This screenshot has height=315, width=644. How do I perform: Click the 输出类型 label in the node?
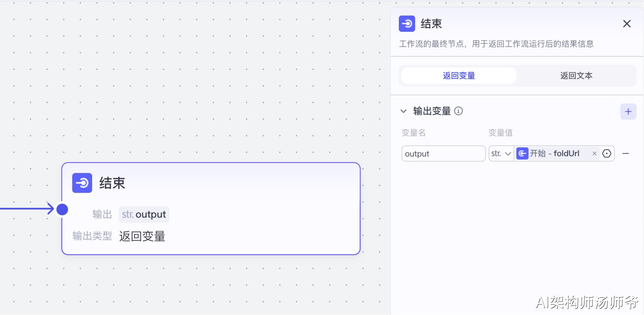[x=92, y=236]
